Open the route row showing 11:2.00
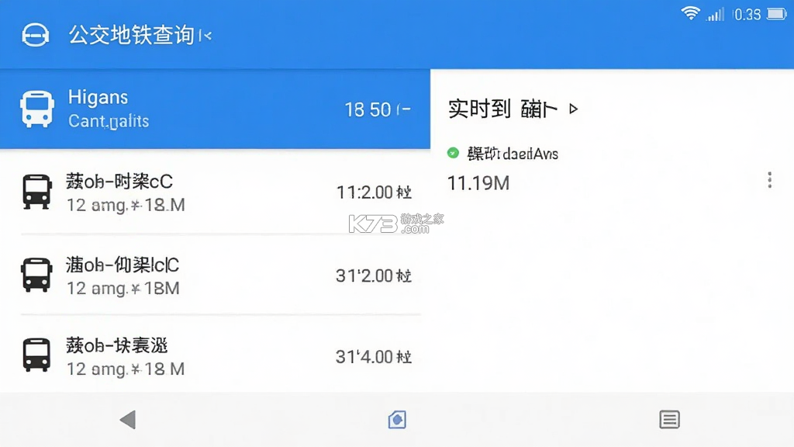The width and height of the screenshot is (794, 447). pyautogui.click(x=216, y=192)
